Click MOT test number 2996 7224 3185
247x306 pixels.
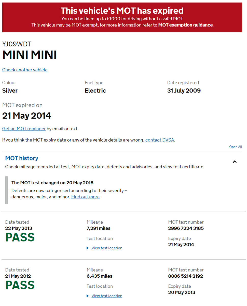tap(186, 228)
